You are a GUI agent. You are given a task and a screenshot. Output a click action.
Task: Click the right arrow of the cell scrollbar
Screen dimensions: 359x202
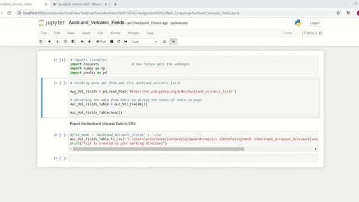315,149
